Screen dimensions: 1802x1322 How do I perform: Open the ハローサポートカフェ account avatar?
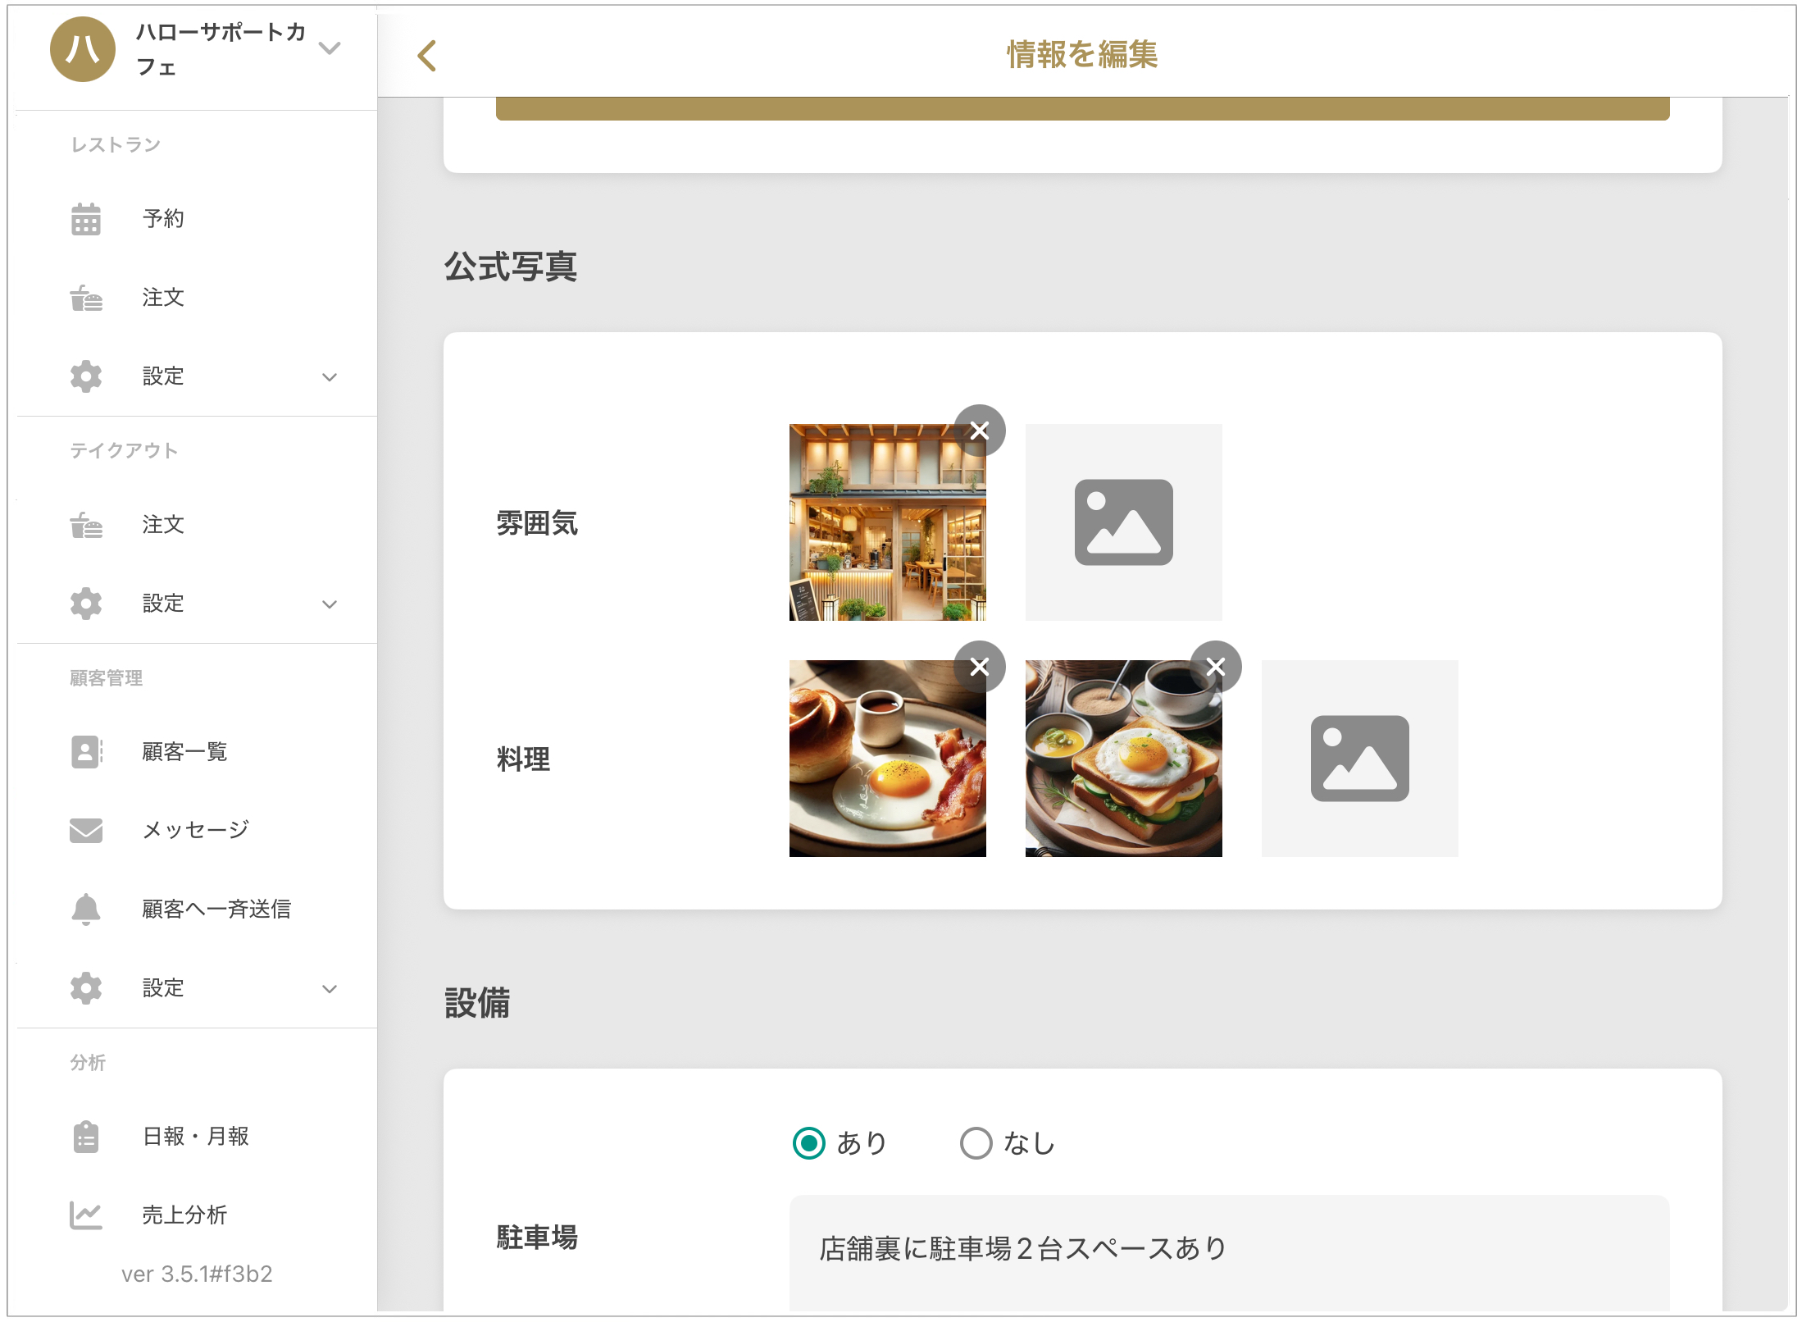tap(82, 49)
